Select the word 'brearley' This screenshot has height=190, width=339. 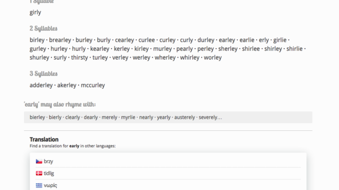click(60, 40)
